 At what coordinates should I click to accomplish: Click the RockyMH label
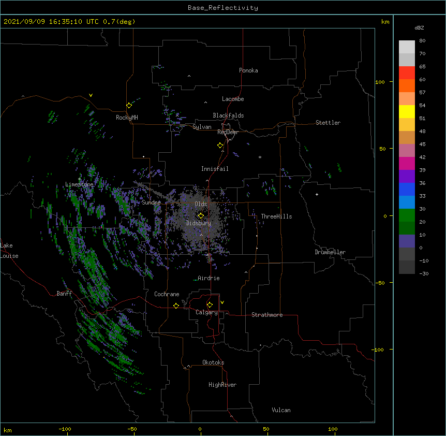point(127,118)
